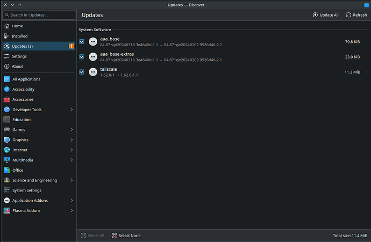Expand the Application Addons chevron

pyautogui.click(x=72, y=201)
